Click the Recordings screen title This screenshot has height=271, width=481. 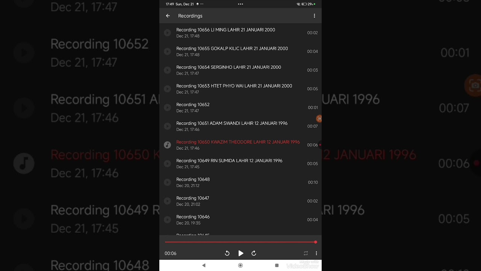(190, 16)
